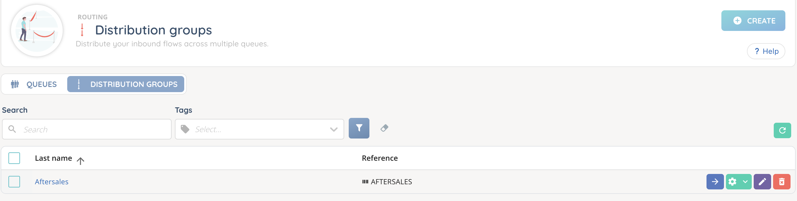Click the Last name sort arrow

click(80, 160)
